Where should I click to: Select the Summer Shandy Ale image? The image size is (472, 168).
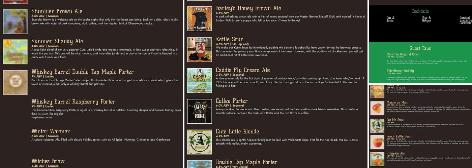15,52
